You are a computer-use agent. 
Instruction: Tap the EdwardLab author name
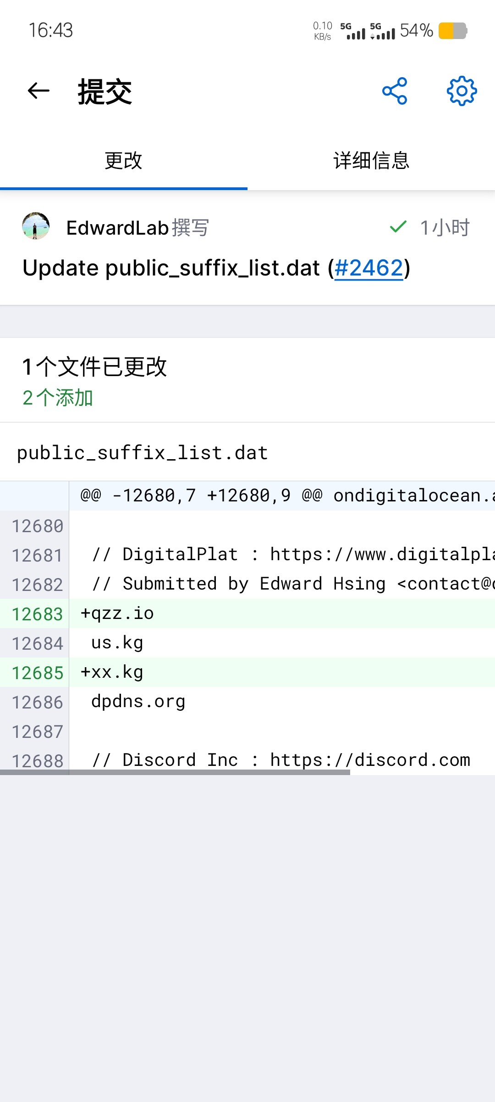point(118,228)
